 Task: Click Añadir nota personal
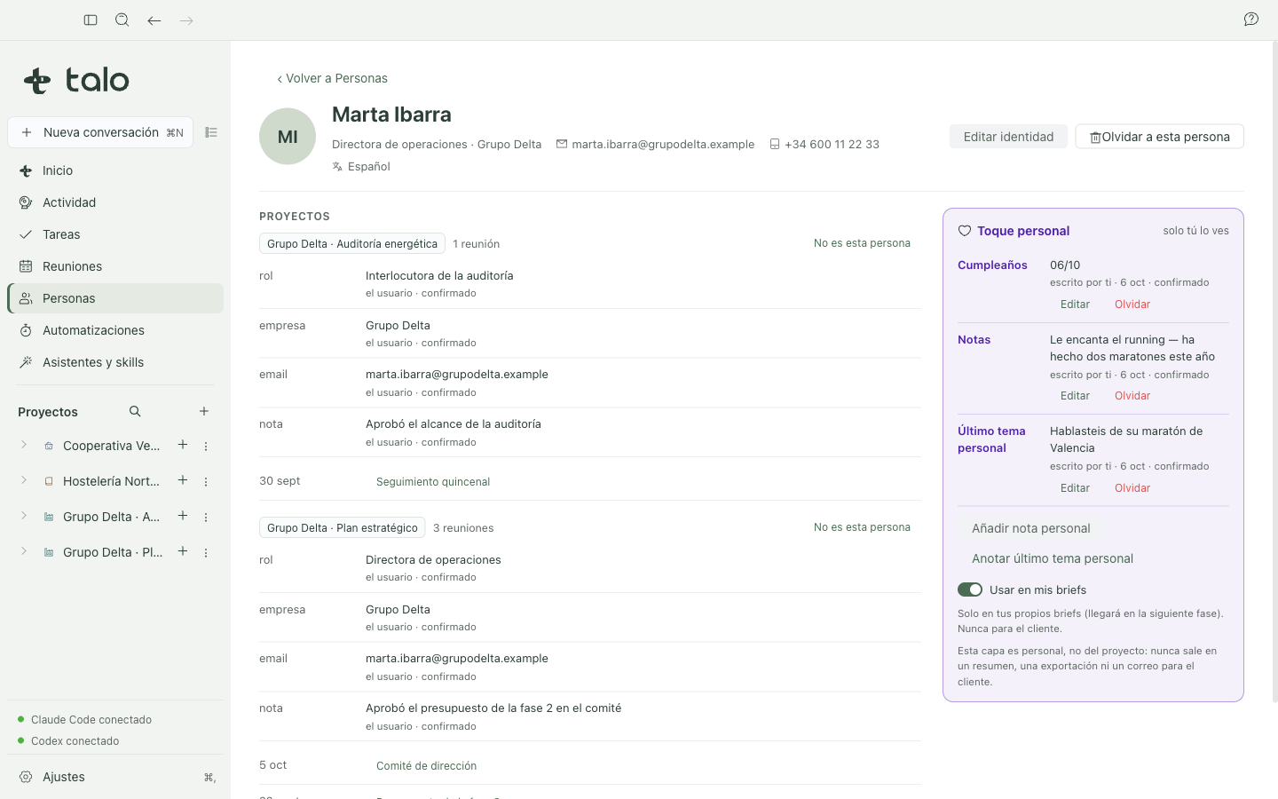pos(1030,528)
